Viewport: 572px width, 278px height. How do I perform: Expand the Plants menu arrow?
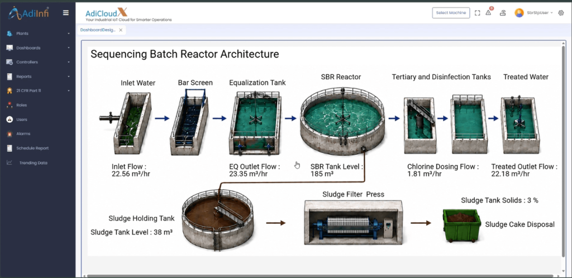coord(69,33)
